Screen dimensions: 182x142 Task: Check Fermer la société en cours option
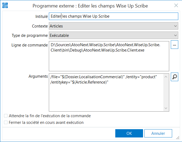tap(6, 122)
